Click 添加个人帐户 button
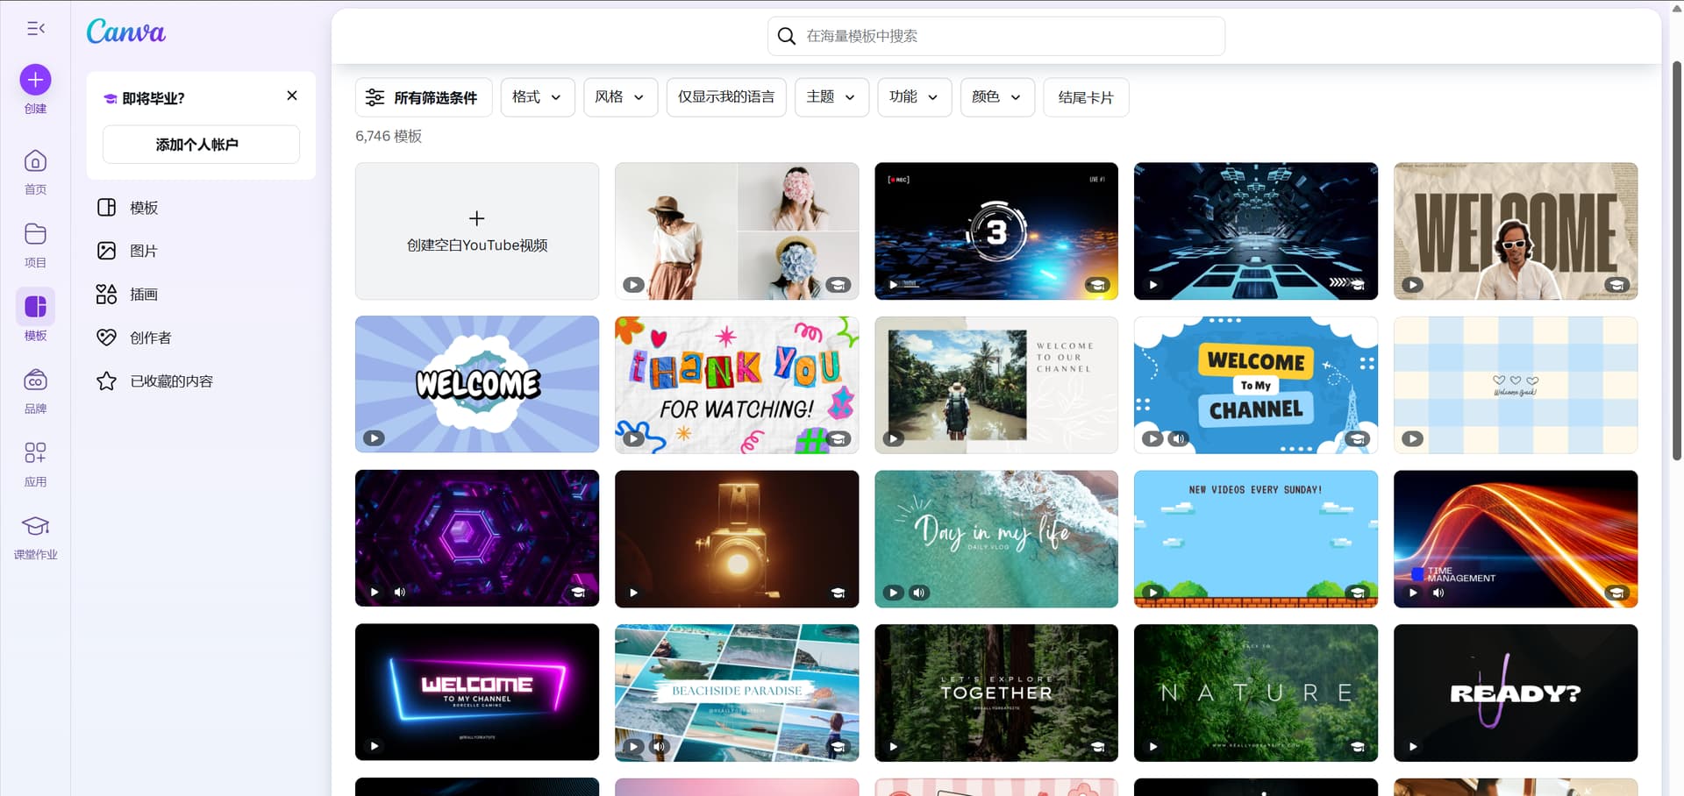This screenshot has height=796, width=1684. tap(201, 145)
